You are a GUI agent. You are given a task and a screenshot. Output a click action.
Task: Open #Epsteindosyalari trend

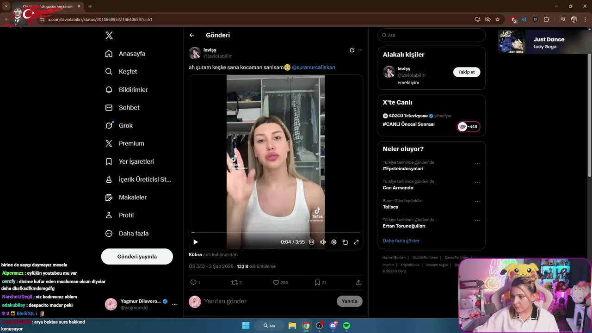pos(403,169)
